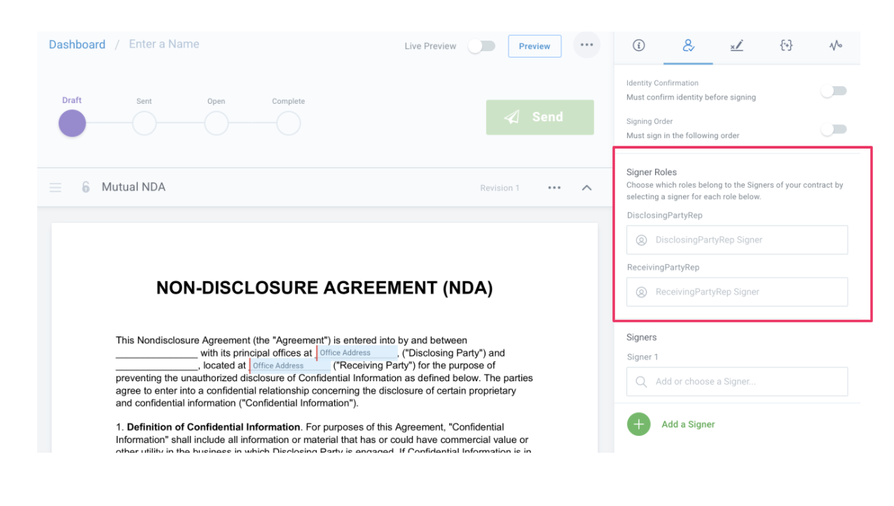Click the Preview button

[x=535, y=46]
